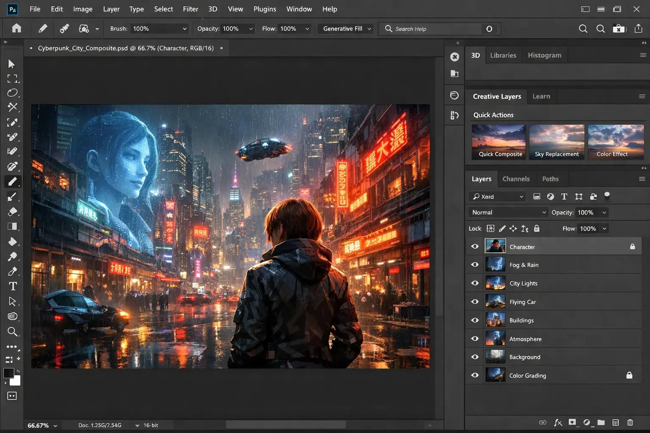The height and width of the screenshot is (433, 650).
Task: Select the Eraser tool
Action: point(13,211)
